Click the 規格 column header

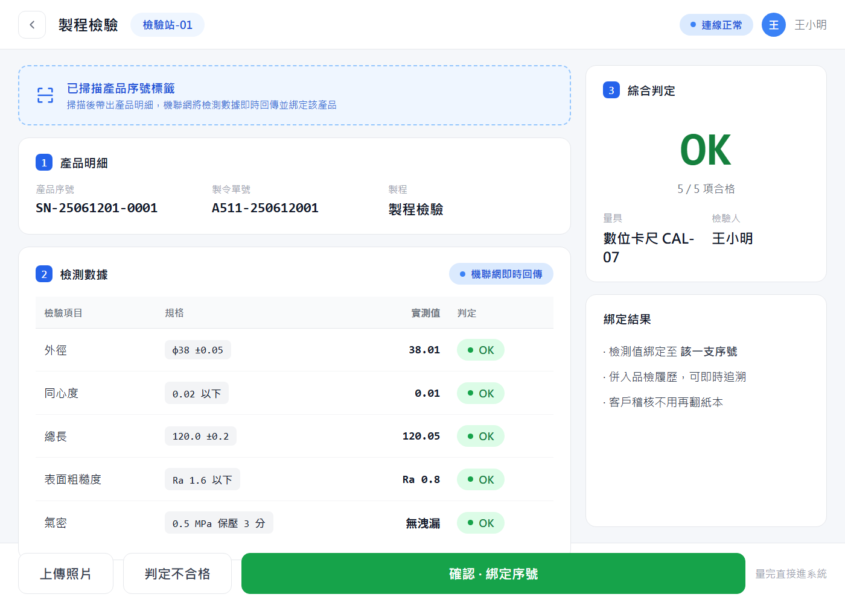pyautogui.click(x=174, y=313)
